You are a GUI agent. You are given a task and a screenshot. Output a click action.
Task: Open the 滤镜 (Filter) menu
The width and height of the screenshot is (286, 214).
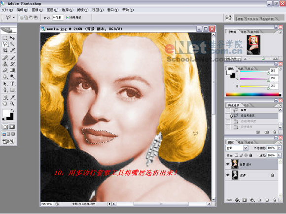(x=82, y=10)
